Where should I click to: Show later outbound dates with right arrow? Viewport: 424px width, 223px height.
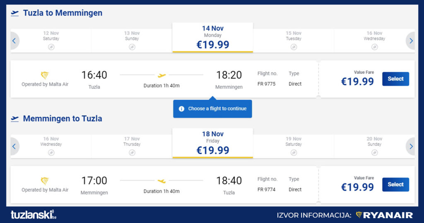click(x=411, y=41)
